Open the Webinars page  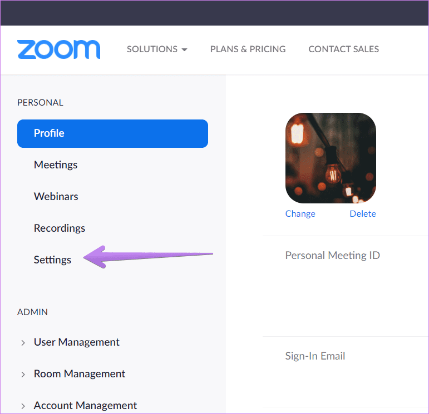(x=56, y=197)
